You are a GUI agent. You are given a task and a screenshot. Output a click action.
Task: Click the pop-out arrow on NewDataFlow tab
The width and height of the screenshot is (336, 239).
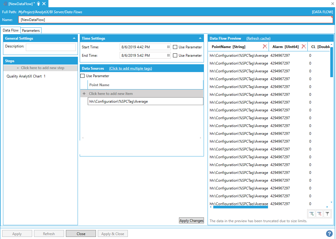point(39,4)
